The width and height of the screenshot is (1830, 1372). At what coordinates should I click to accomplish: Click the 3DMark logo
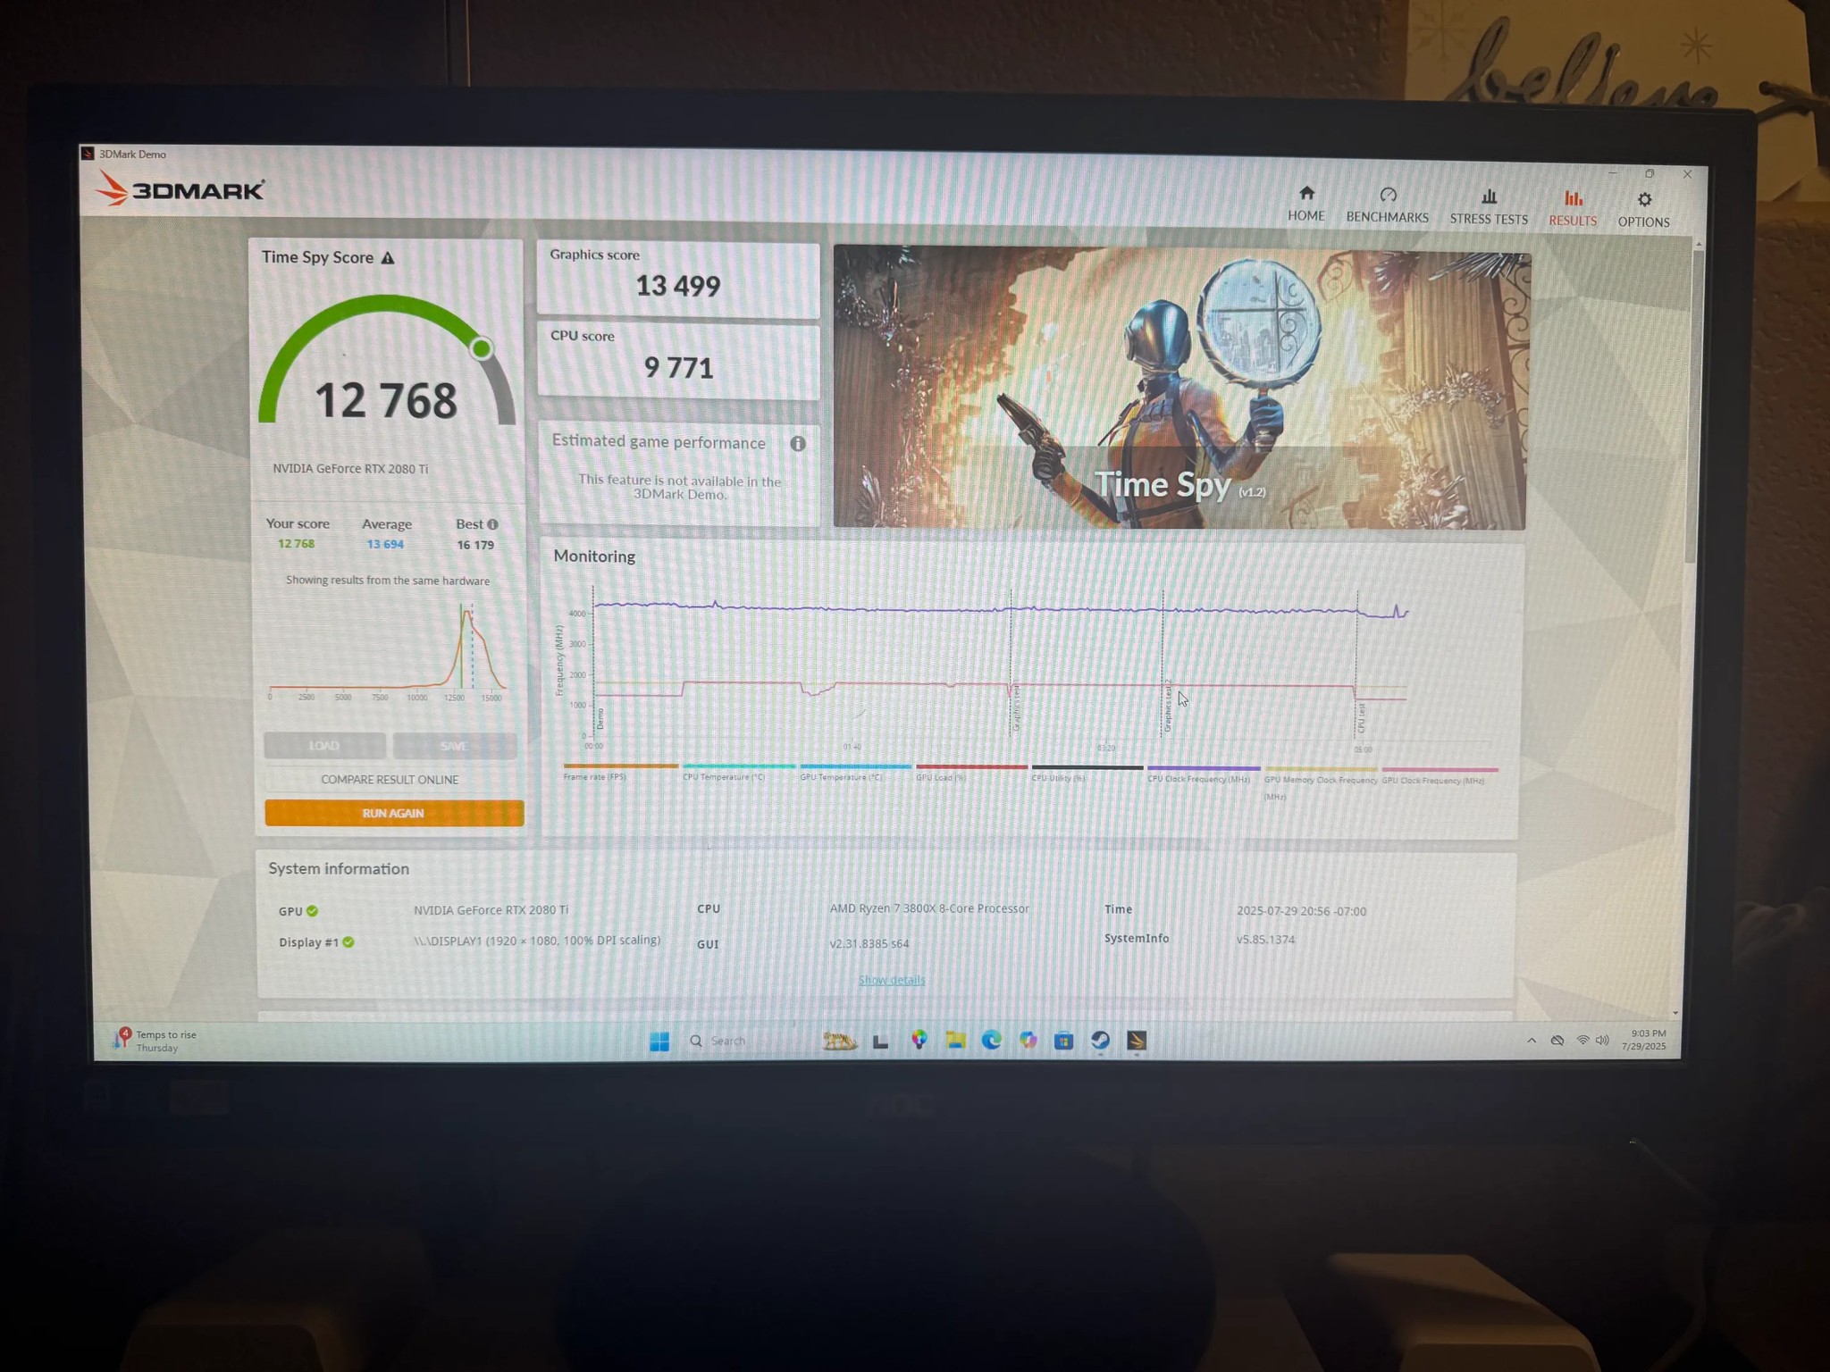pyautogui.click(x=180, y=189)
